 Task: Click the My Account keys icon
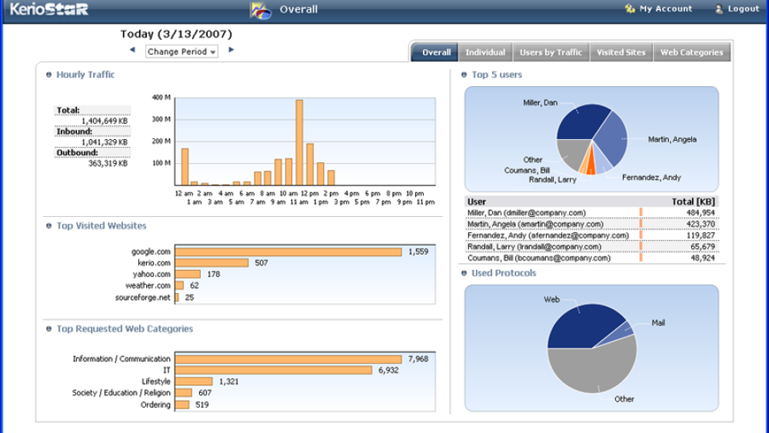(630, 9)
